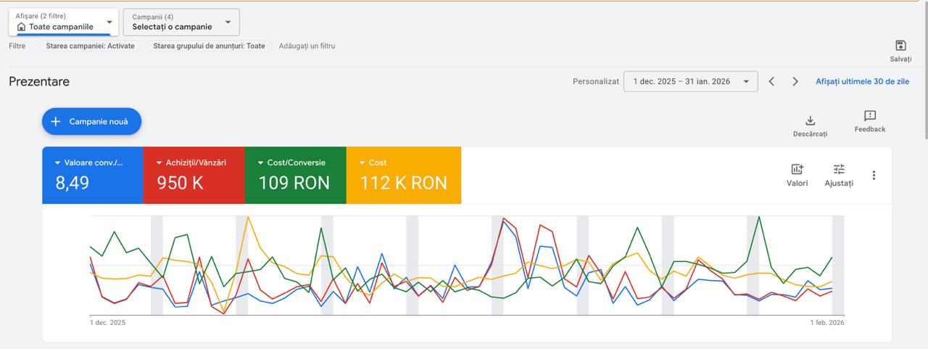Go to previous date period arrow

[x=771, y=81]
